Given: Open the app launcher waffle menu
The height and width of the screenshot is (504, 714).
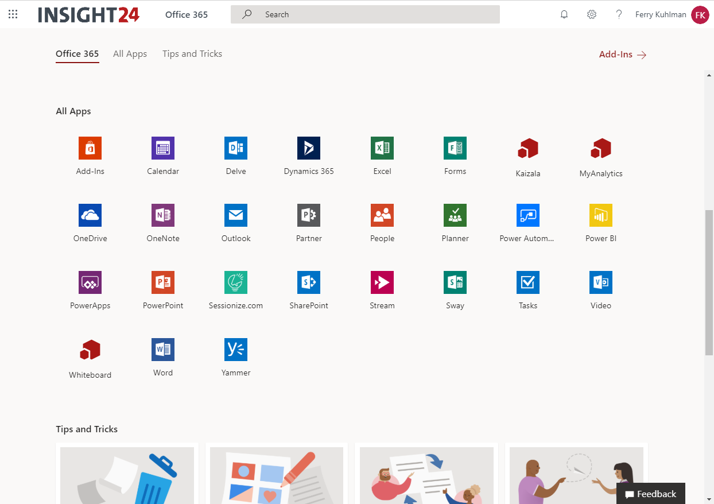Looking at the screenshot, I should pyautogui.click(x=13, y=14).
